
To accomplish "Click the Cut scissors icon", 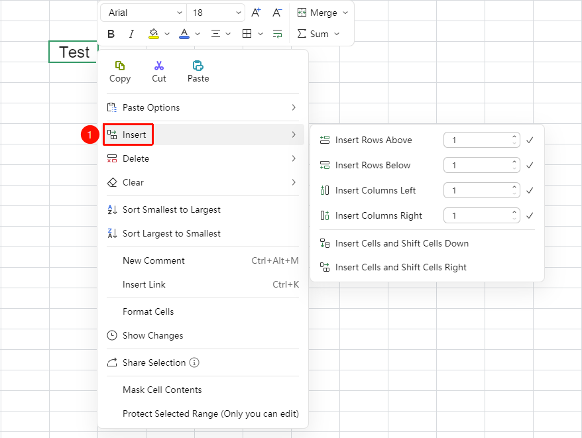I will tap(159, 66).
